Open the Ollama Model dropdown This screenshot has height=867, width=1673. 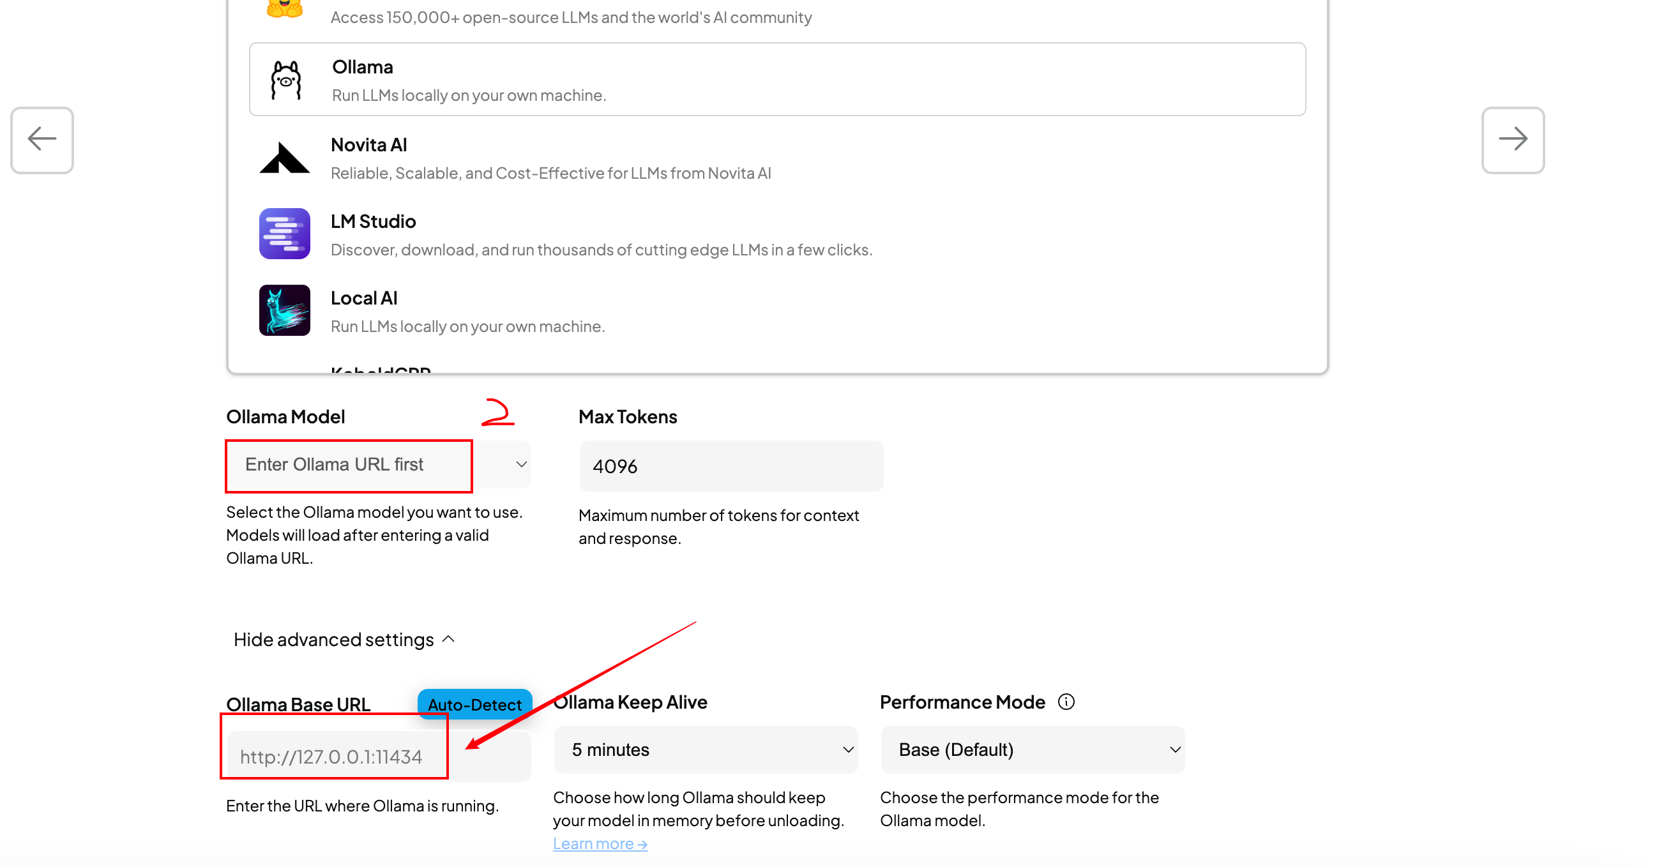(x=378, y=465)
